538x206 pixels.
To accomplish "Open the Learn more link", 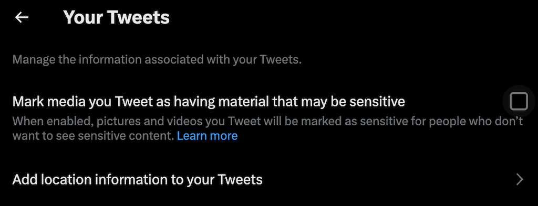I will pyautogui.click(x=207, y=136).
